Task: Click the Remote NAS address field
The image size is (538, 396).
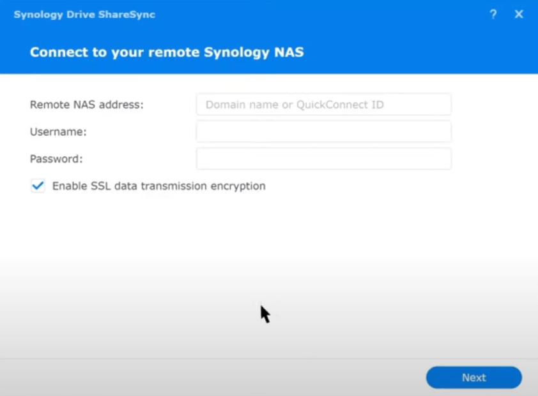Action: 323,105
